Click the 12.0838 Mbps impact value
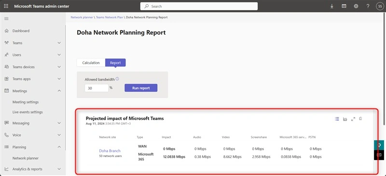The width and height of the screenshot is (386, 176). (174, 157)
